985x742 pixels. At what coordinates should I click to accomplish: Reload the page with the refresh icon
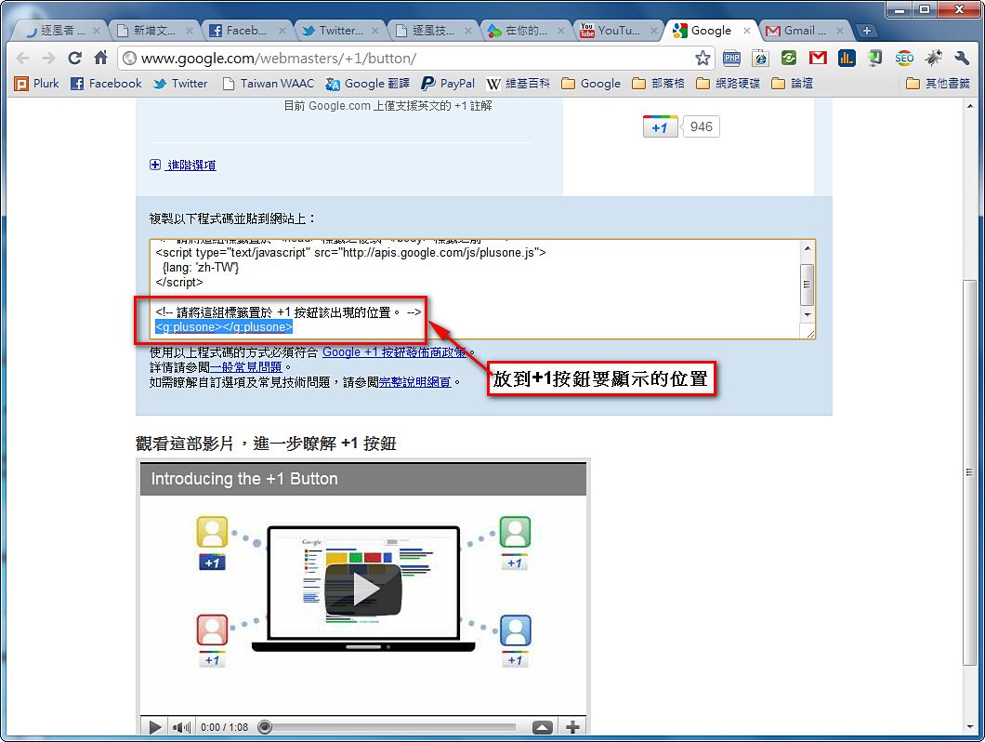click(74, 59)
